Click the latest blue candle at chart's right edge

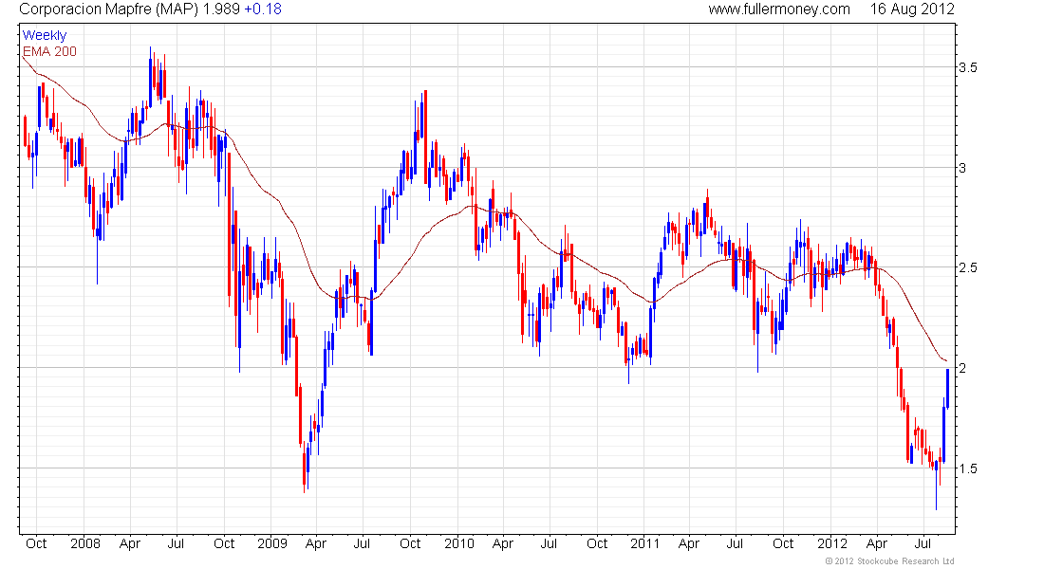click(x=947, y=389)
